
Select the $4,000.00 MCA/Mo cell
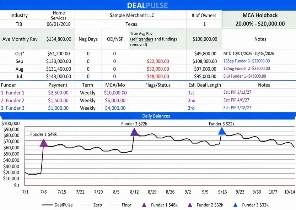click(x=115, y=108)
